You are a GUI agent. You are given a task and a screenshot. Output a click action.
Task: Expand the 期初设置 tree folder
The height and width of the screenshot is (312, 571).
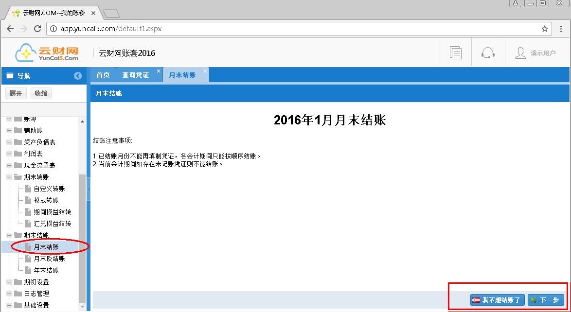(9, 282)
